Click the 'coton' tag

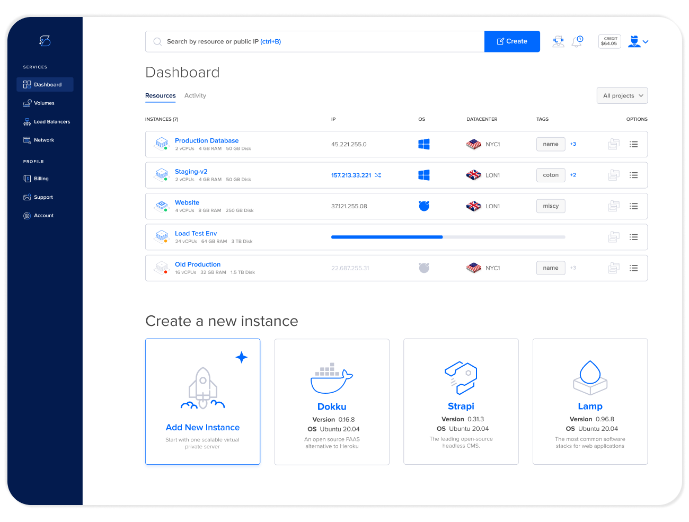[551, 175]
